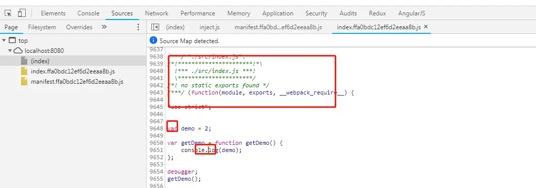The height and width of the screenshot is (188, 536).
Task: Click the getDemo(); call on line 9655
Action: click(184, 179)
